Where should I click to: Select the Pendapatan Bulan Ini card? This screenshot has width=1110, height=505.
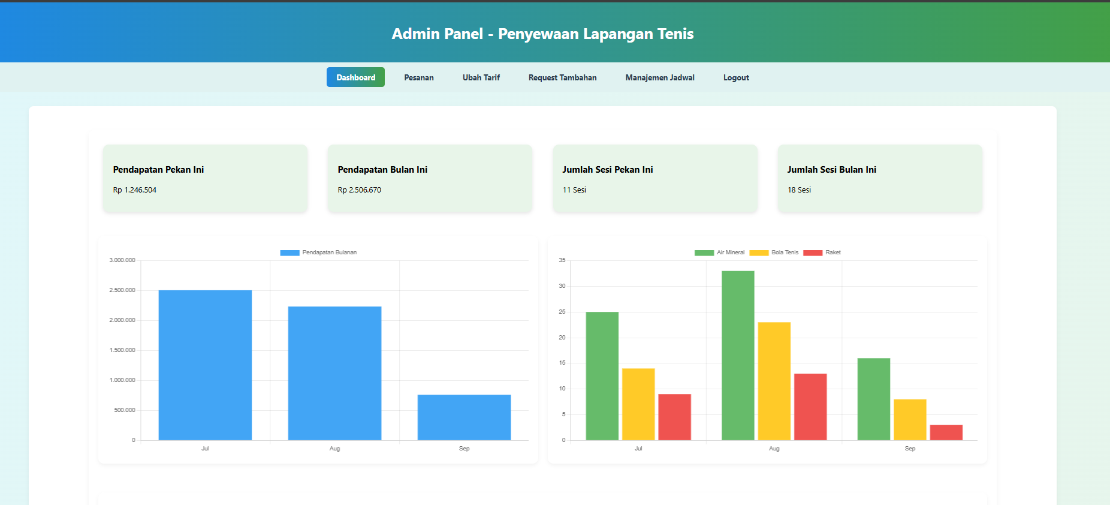pyautogui.click(x=430, y=179)
